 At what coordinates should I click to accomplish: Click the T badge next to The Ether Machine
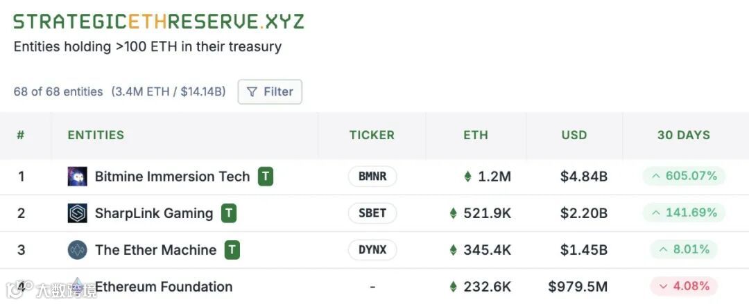click(x=232, y=250)
